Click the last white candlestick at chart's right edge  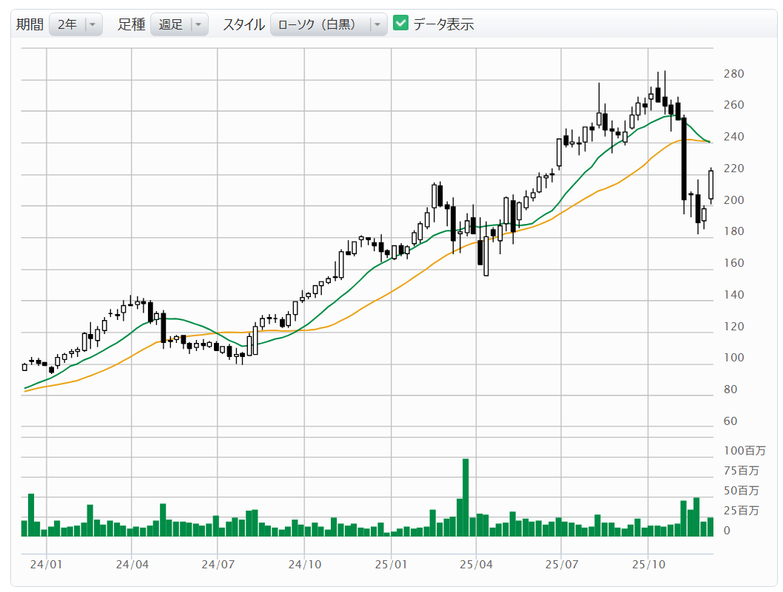click(x=710, y=184)
